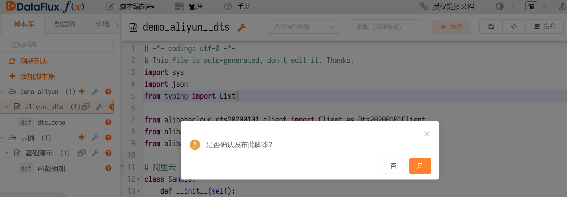Screen dimensions: 567x197
Task: Click the help icon next to 两数相加
Action: click(108, 168)
